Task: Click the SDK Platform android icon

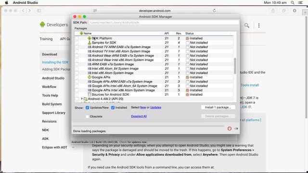Action: click(x=90, y=38)
